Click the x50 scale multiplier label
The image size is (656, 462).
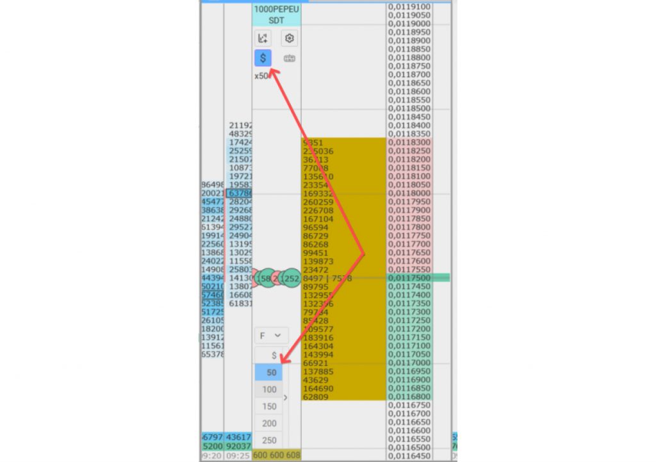tap(261, 76)
